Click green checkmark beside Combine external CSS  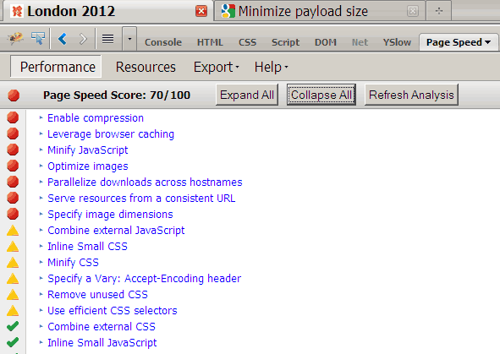click(13, 326)
